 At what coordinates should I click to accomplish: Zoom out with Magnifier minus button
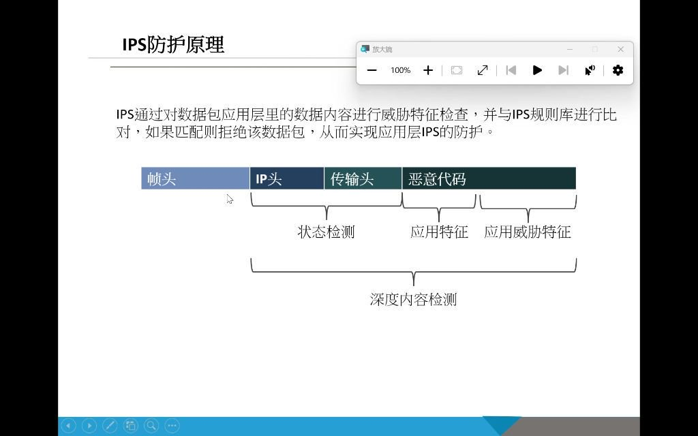371,70
